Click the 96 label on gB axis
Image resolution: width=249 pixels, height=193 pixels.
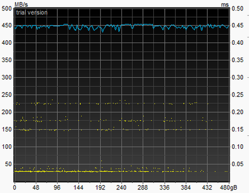tap(57, 188)
